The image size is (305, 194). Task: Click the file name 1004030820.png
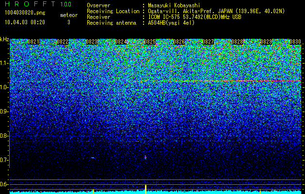[x=25, y=13]
